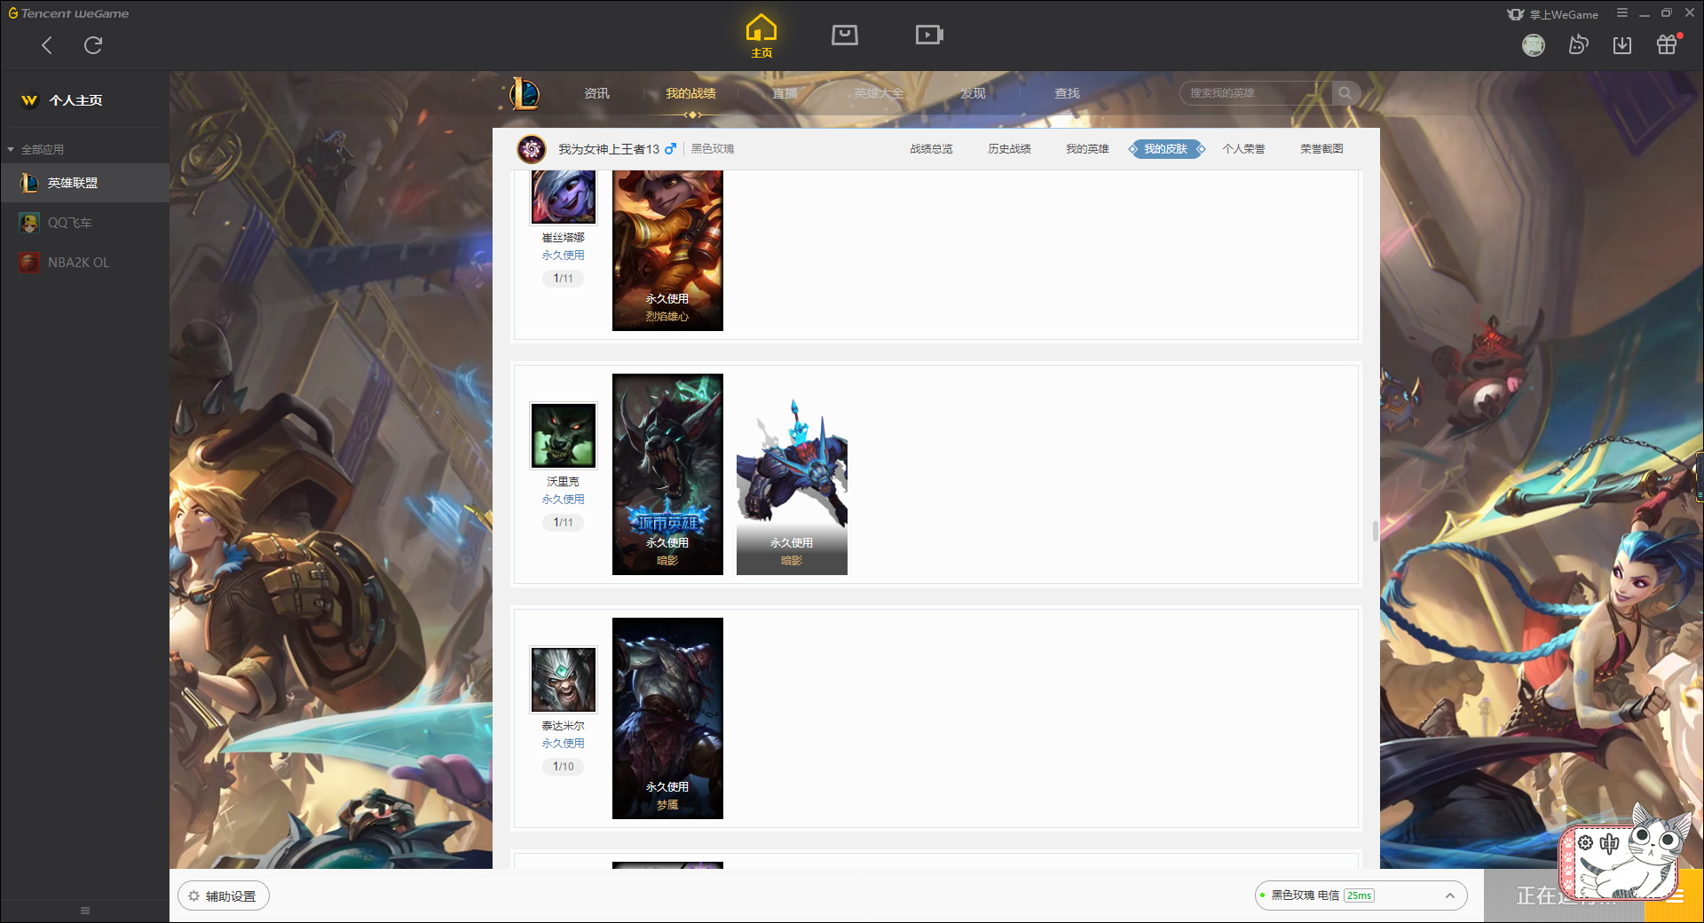Switch to 历史战绩 sub-tab
The height and width of the screenshot is (923, 1704).
1009,149
